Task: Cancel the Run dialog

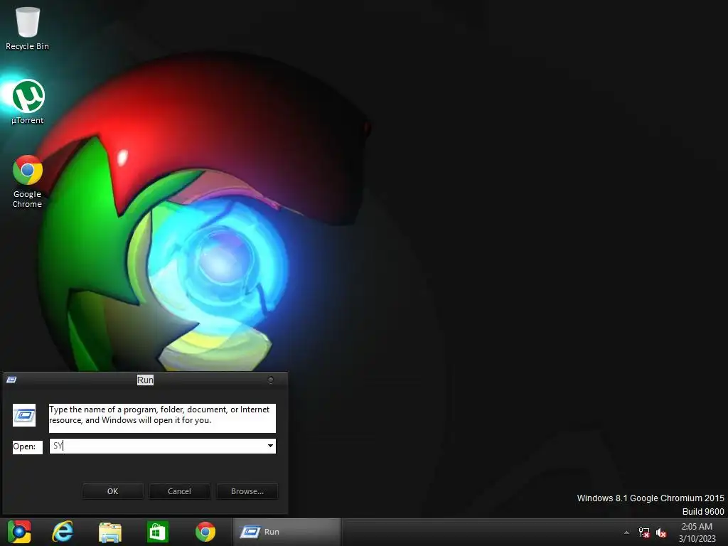Action: [179, 491]
